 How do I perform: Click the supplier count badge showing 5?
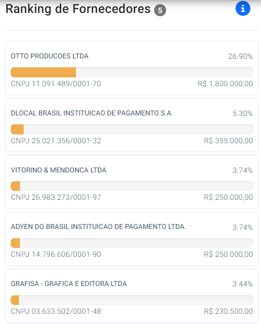[x=160, y=10]
